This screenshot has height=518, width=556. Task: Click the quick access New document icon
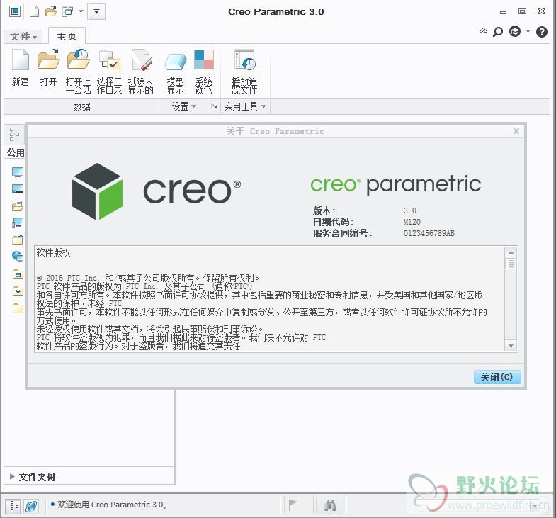34,11
